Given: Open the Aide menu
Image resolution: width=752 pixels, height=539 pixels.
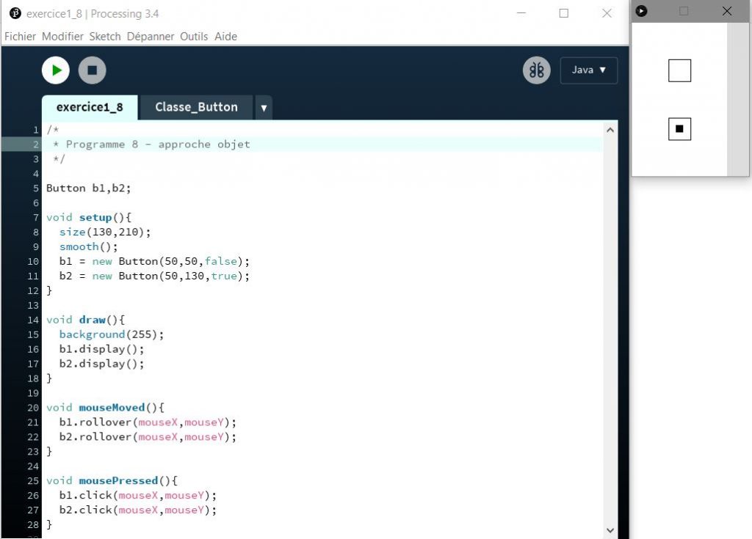Looking at the screenshot, I should click(x=225, y=36).
